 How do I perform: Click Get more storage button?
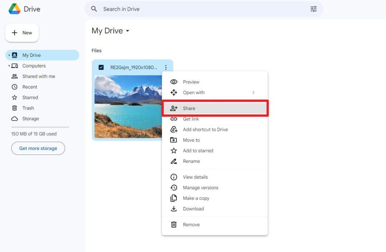pos(38,148)
